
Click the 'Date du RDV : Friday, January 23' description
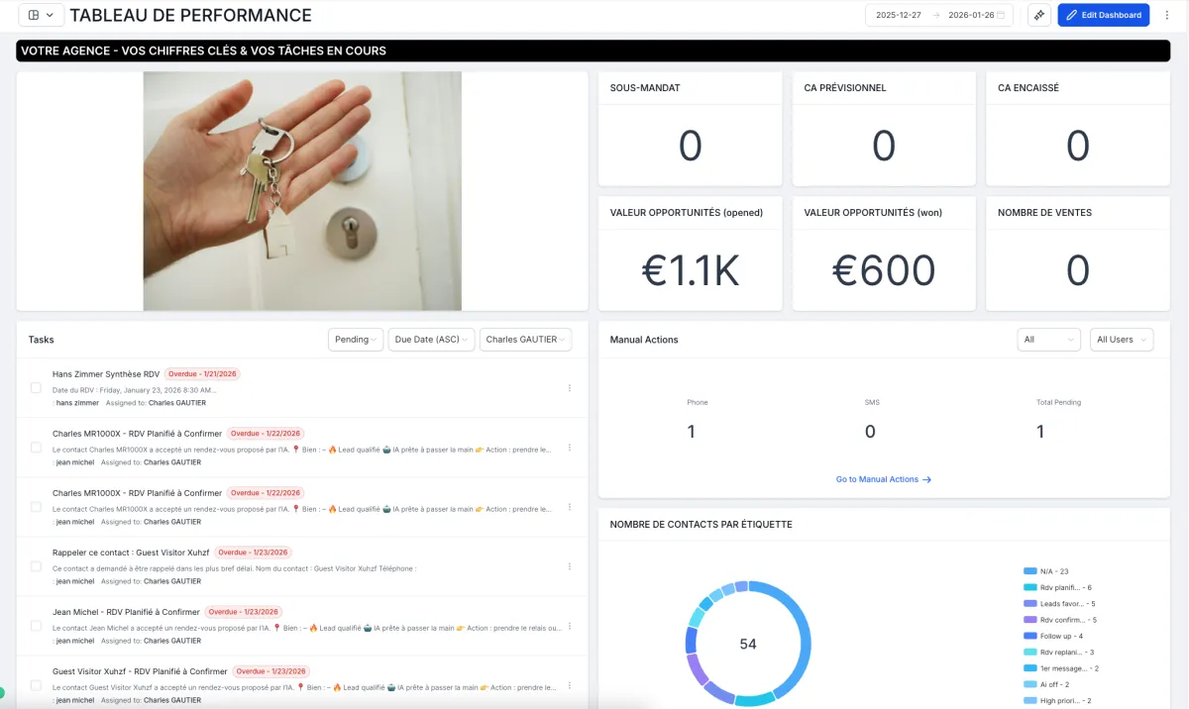click(x=136, y=390)
